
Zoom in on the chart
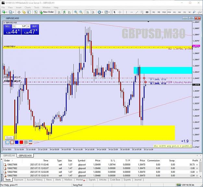[76, 12]
